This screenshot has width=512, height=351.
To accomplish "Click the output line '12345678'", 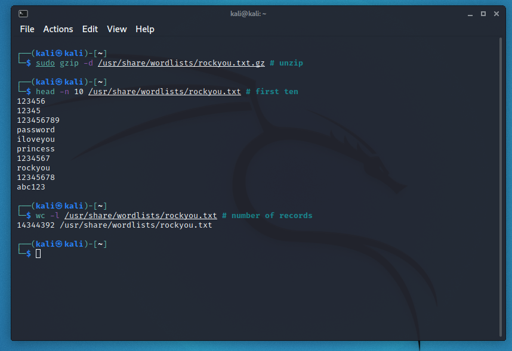I will pyautogui.click(x=36, y=178).
